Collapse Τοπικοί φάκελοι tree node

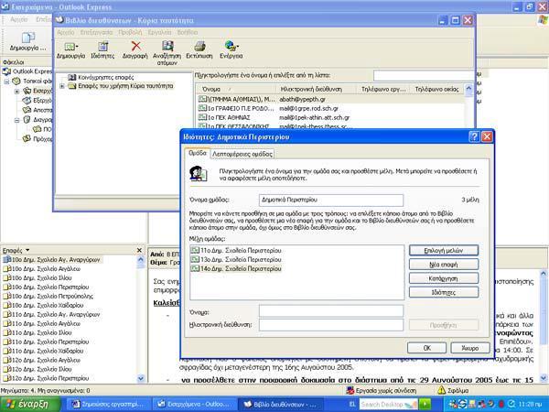[6, 81]
